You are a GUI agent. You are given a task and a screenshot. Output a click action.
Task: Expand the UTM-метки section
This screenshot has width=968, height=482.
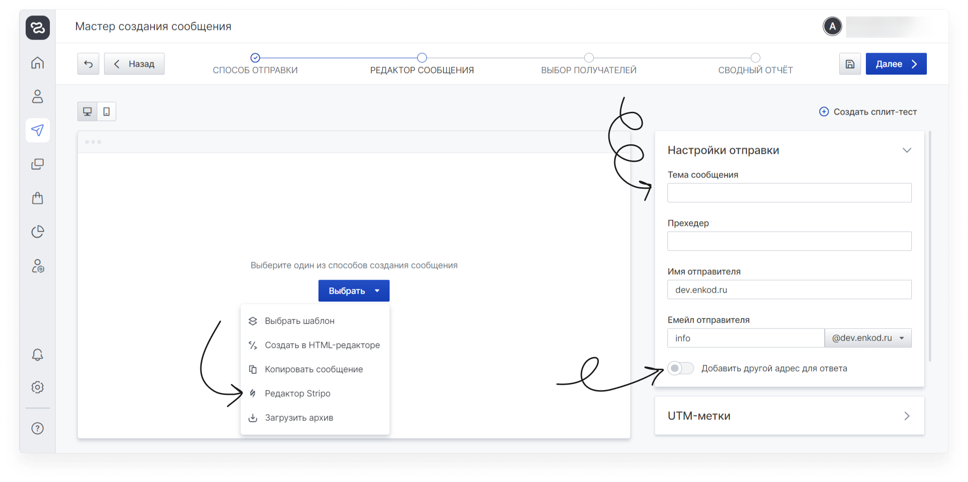click(x=789, y=416)
